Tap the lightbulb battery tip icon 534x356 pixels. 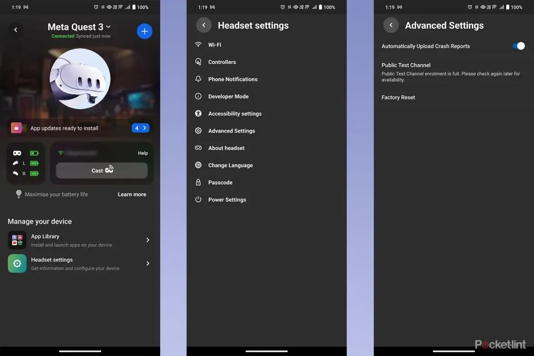click(x=19, y=194)
